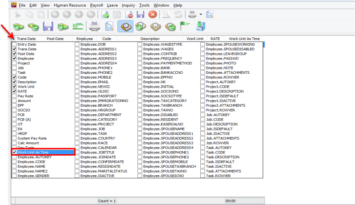Open the Leave menu
Viewport: 355px width, 205px height.
pos(112,5)
